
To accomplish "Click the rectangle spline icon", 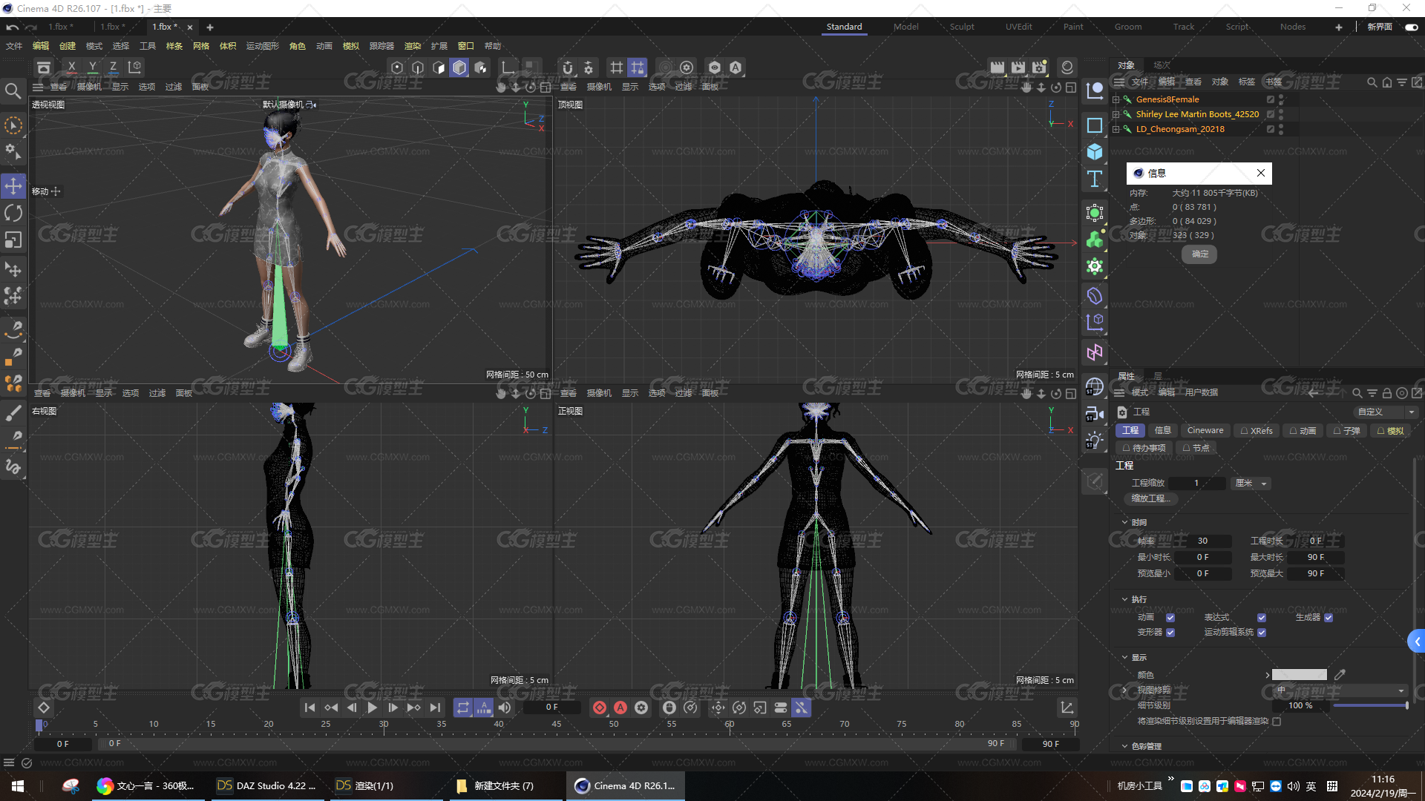I will pos(1095,125).
